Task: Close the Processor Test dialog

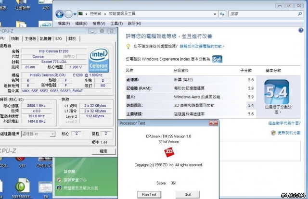Action: (x=213, y=123)
